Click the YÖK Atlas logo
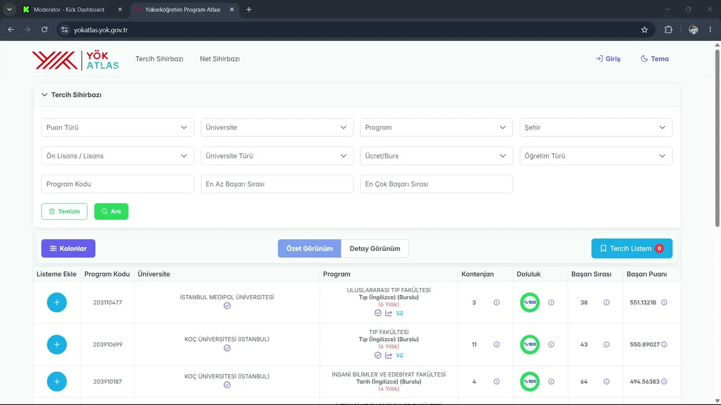 (x=75, y=60)
